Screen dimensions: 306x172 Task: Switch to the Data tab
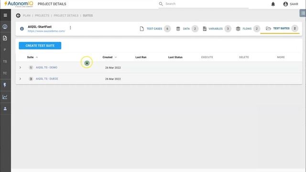click(187, 29)
